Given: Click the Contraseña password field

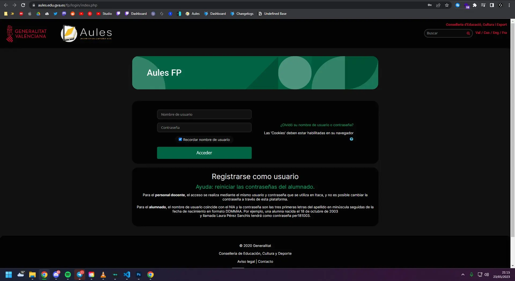Looking at the screenshot, I should point(204,127).
